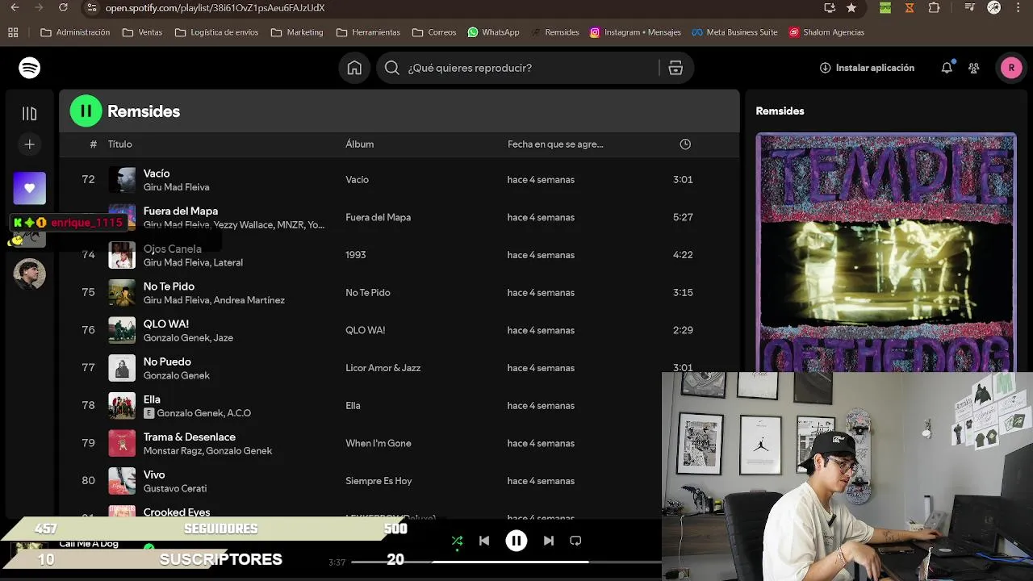1033x581 pixels.
Task: Open the profile avatar R
Action: (1011, 68)
